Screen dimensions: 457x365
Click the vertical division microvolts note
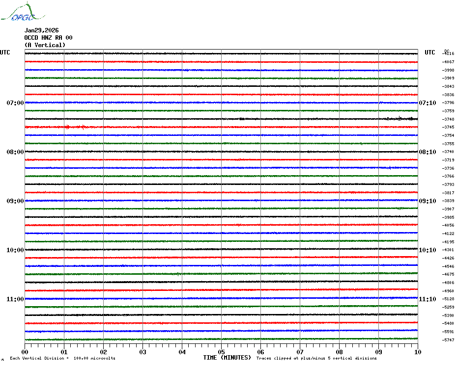tap(62, 359)
